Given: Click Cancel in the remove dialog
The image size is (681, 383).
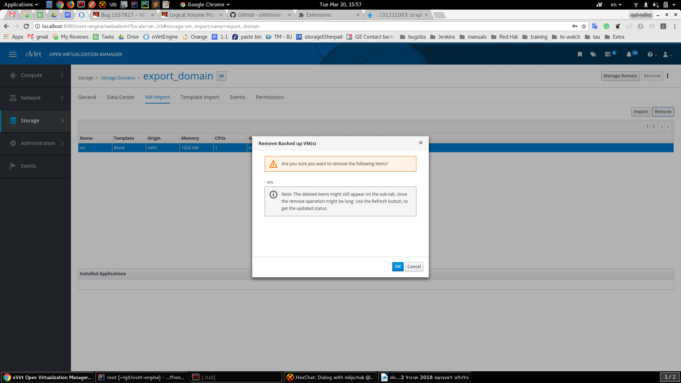Looking at the screenshot, I should click(414, 267).
